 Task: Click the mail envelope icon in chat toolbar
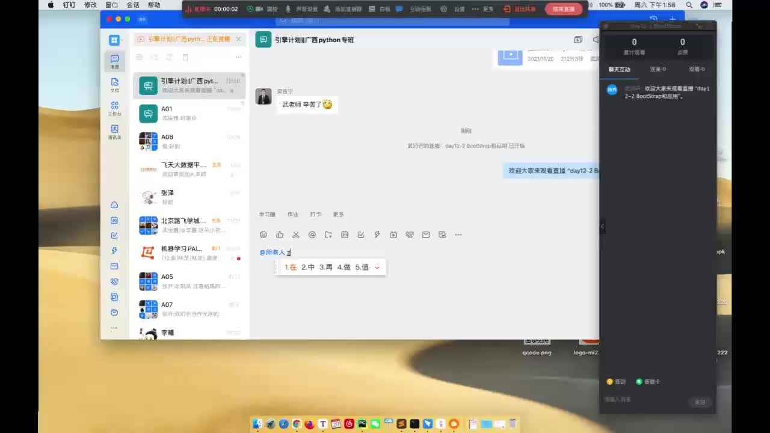tap(426, 235)
